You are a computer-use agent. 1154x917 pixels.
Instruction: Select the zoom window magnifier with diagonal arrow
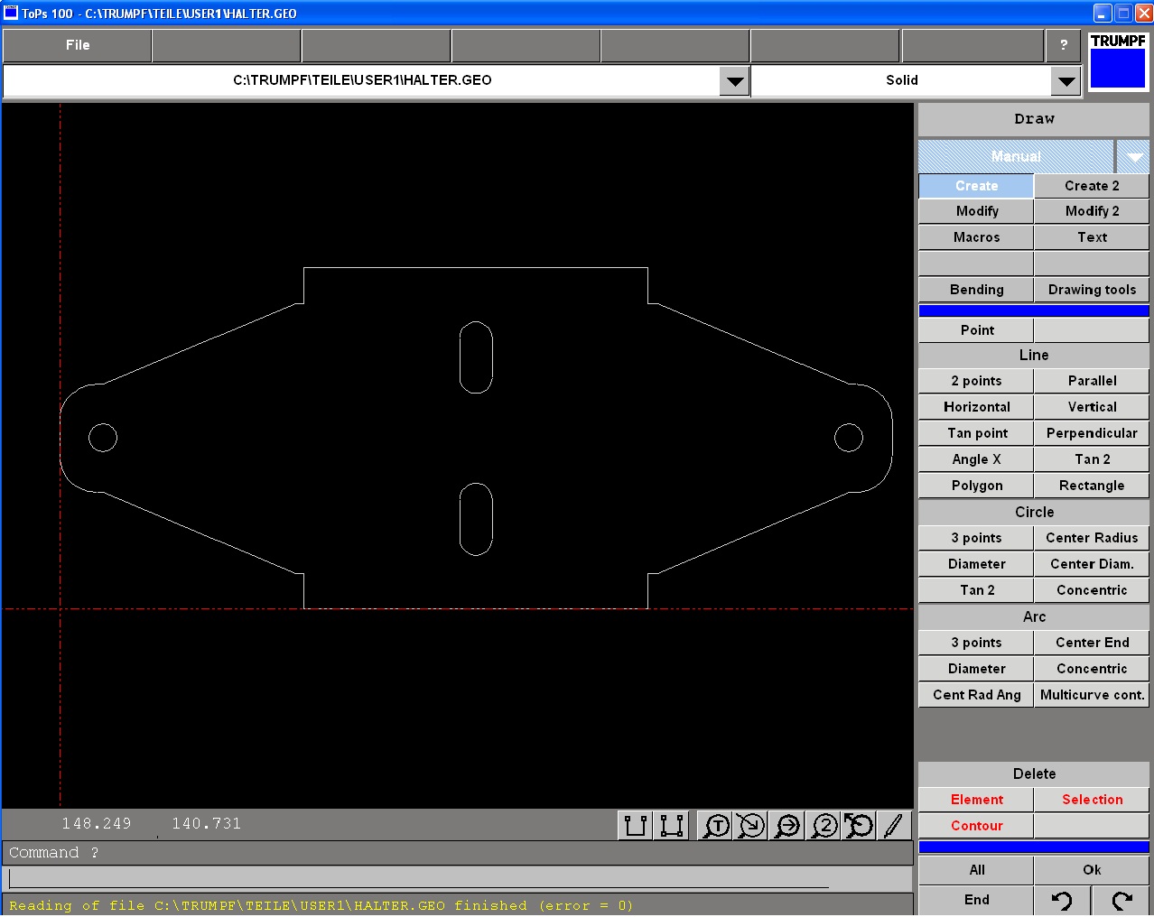(x=751, y=825)
